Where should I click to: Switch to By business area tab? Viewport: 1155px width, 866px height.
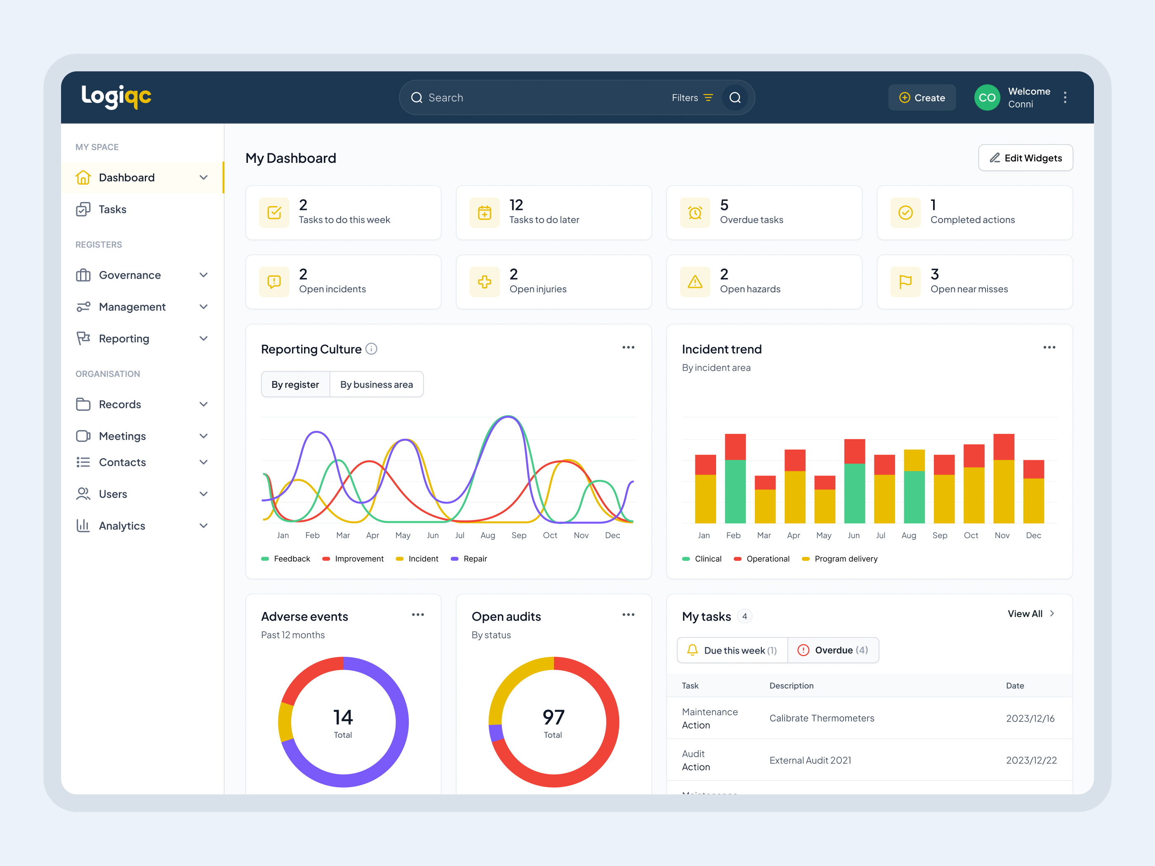377,385
